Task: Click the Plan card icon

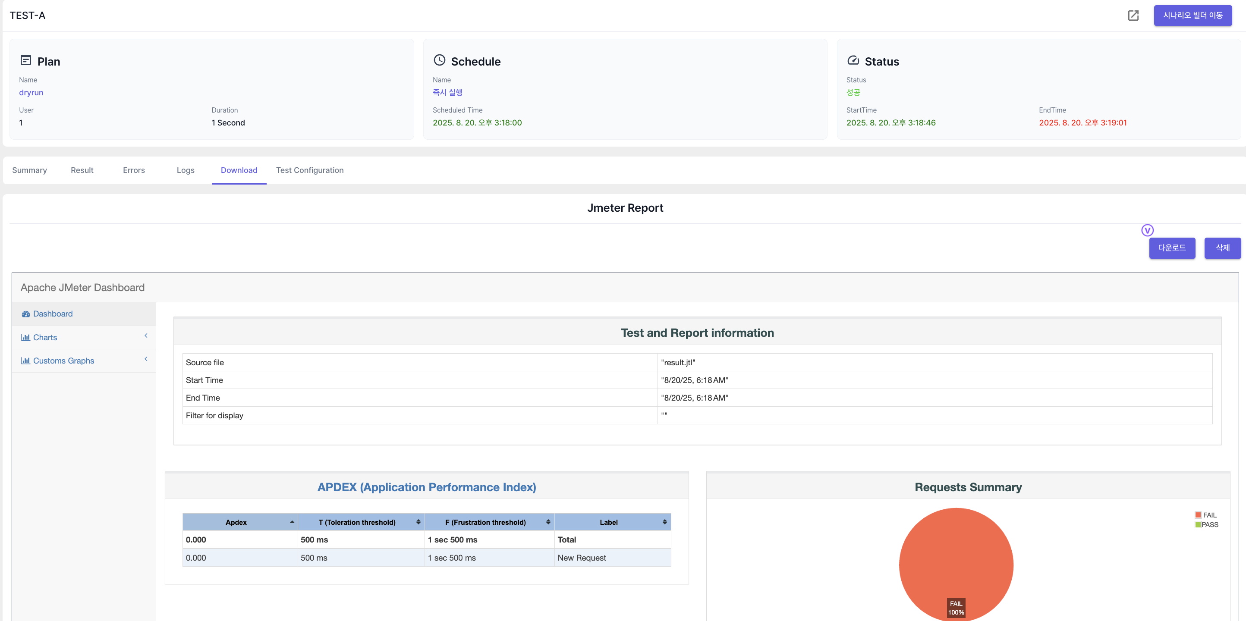Action: point(25,60)
